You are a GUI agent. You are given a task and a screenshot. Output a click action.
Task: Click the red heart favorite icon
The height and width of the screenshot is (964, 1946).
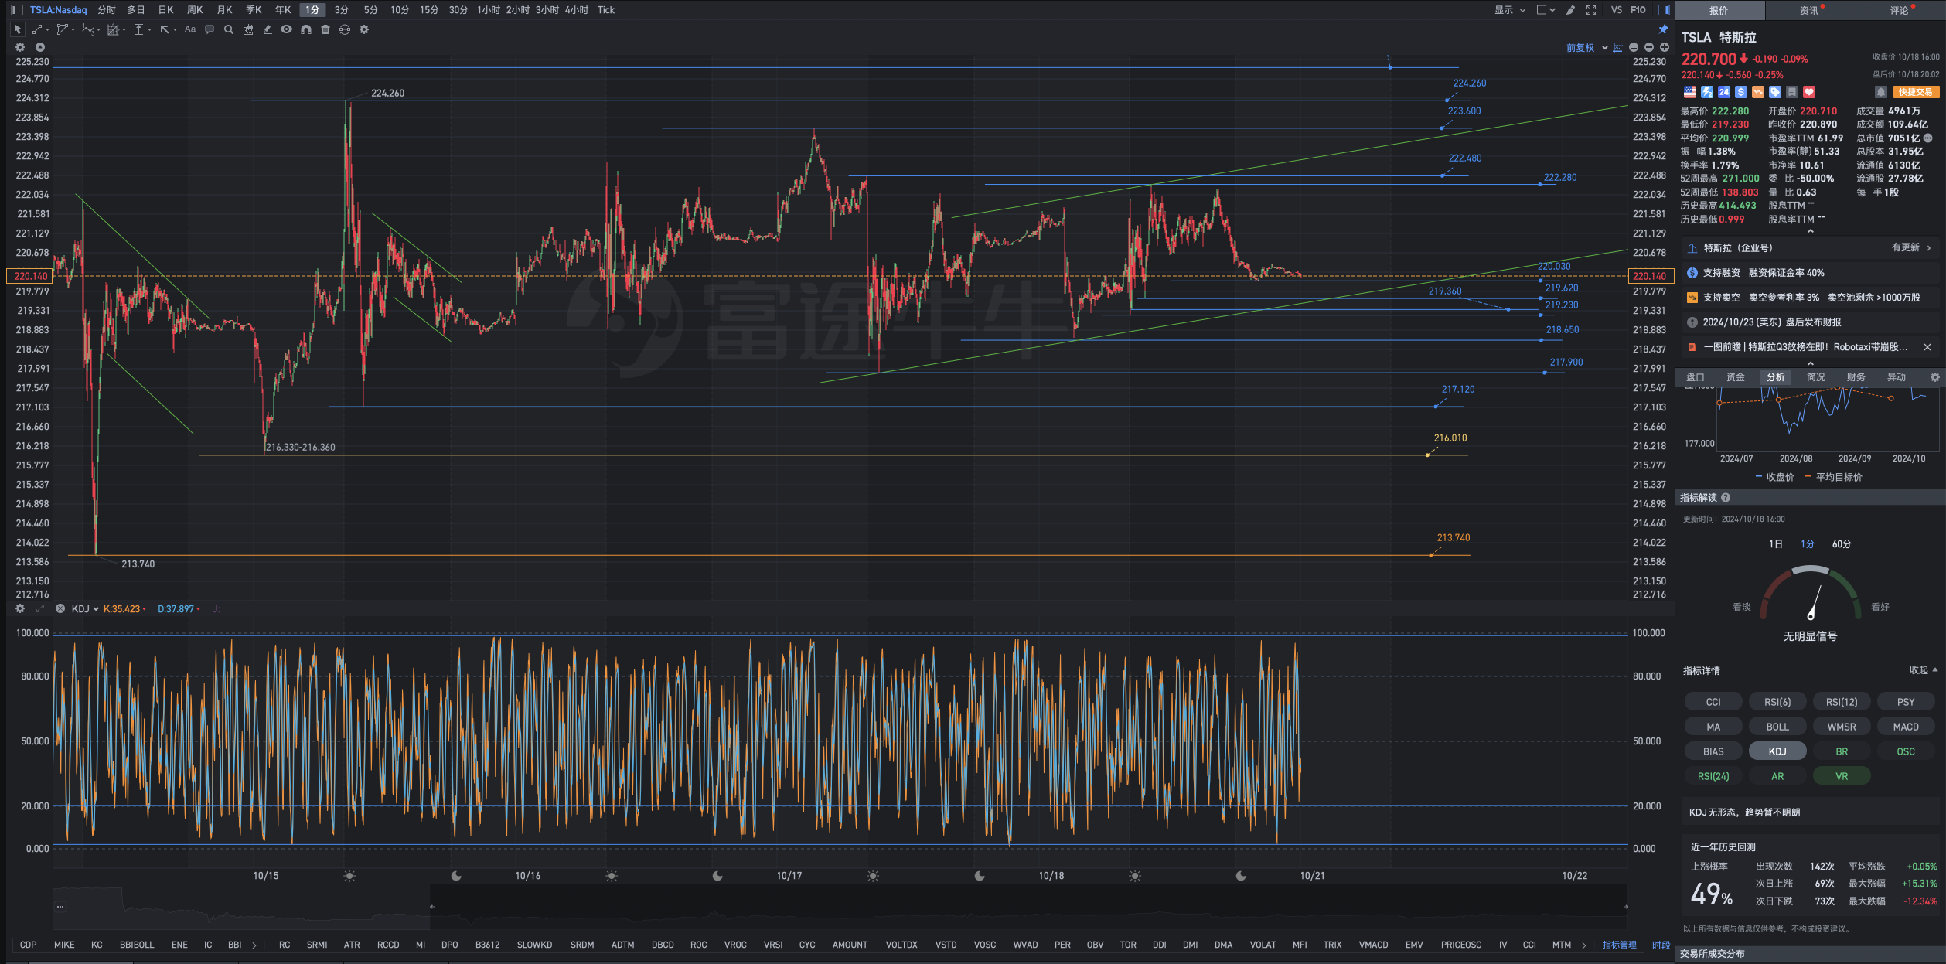tap(1809, 92)
